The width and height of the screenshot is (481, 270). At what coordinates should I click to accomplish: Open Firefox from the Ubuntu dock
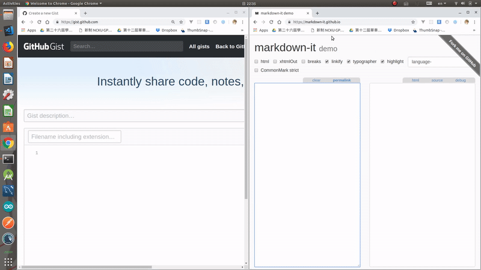coord(8,47)
